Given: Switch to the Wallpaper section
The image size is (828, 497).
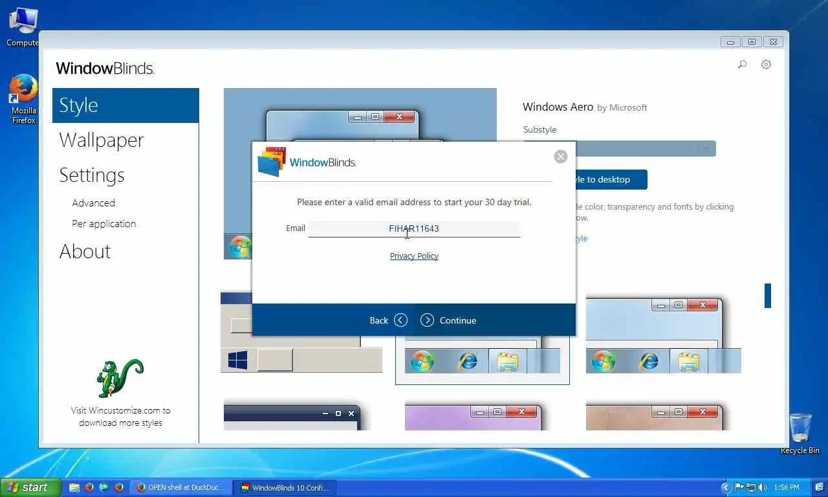Looking at the screenshot, I should click(102, 140).
